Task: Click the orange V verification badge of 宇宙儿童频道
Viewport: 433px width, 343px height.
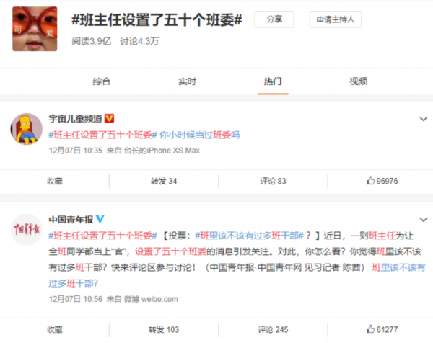Action: pyautogui.click(x=110, y=118)
